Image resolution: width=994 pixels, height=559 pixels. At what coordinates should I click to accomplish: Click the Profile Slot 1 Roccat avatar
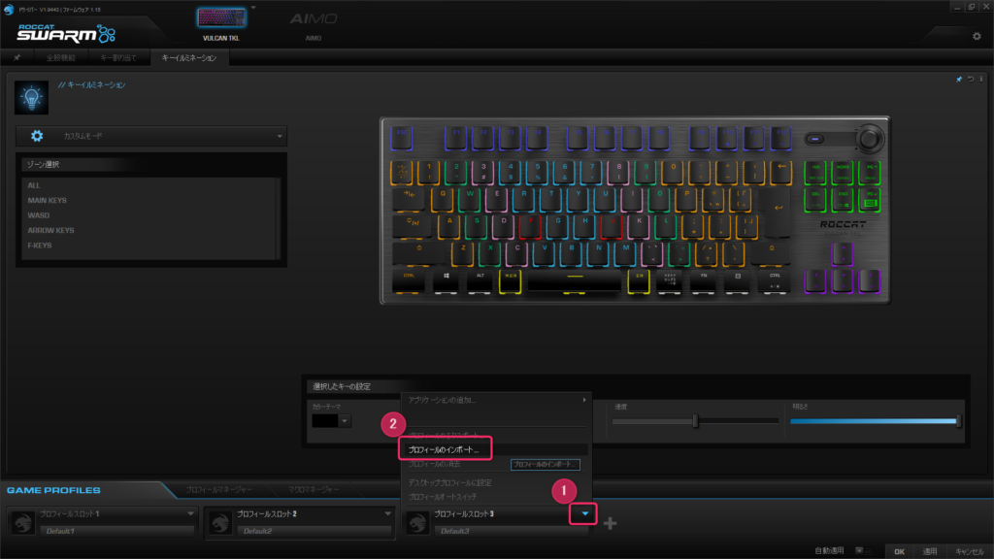(x=23, y=523)
